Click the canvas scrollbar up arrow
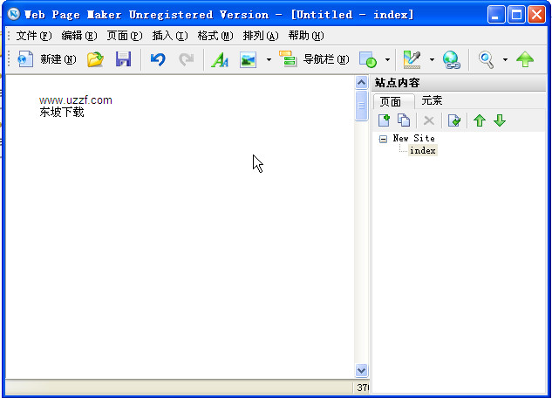 pos(362,83)
